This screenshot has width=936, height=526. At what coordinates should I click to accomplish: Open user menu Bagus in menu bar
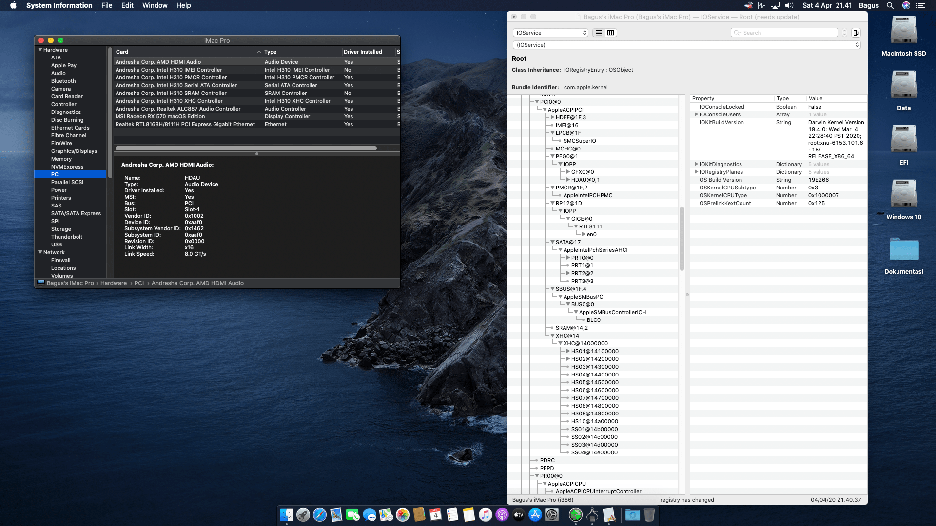click(869, 5)
